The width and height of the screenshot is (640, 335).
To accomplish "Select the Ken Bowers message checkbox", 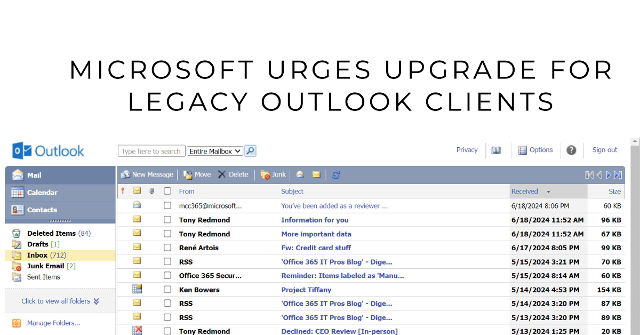I will [167, 290].
